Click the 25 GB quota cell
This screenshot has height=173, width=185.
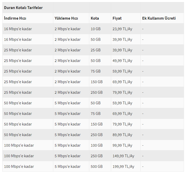coord(95,50)
